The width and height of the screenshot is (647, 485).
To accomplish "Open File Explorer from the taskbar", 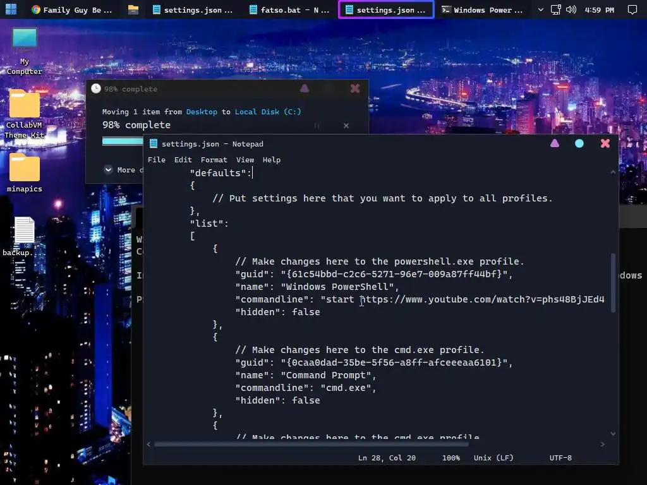I will click(x=133, y=9).
